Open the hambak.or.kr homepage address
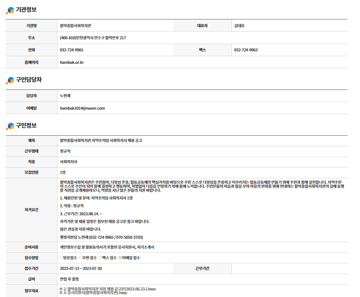This screenshot has height=297, width=360. 72,62
